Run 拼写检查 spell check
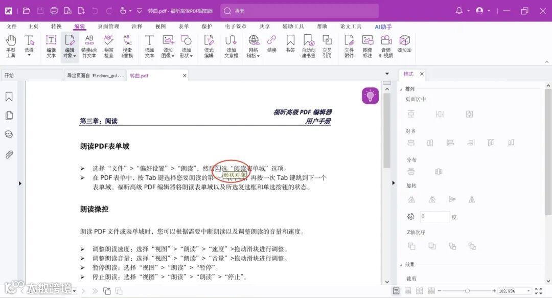Screen dimensions: 552x298 (x=109, y=45)
